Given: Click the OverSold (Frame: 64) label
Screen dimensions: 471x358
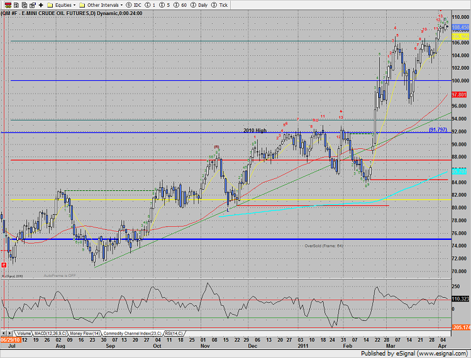Looking at the screenshot, I should (x=323, y=246).
